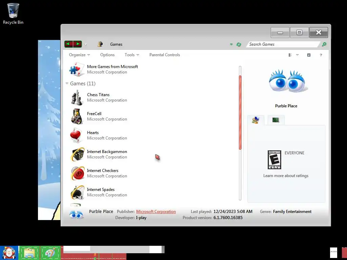The image size is (347, 260).
Task: Open the File Explorer taskbar icon
Action: coord(29,253)
